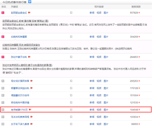This screenshot has width=152, height=127.
Task: Click the blue plus icon beside 今日热点事件排行榜
Action: point(30,2)
